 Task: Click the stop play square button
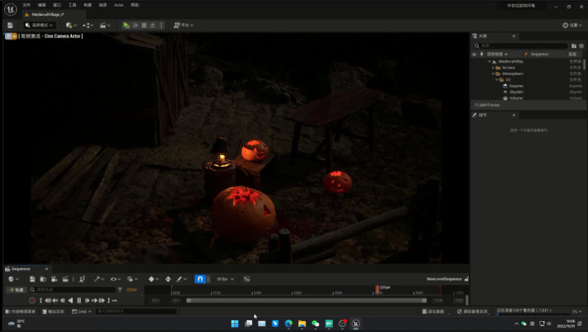[x=144, y=25]
